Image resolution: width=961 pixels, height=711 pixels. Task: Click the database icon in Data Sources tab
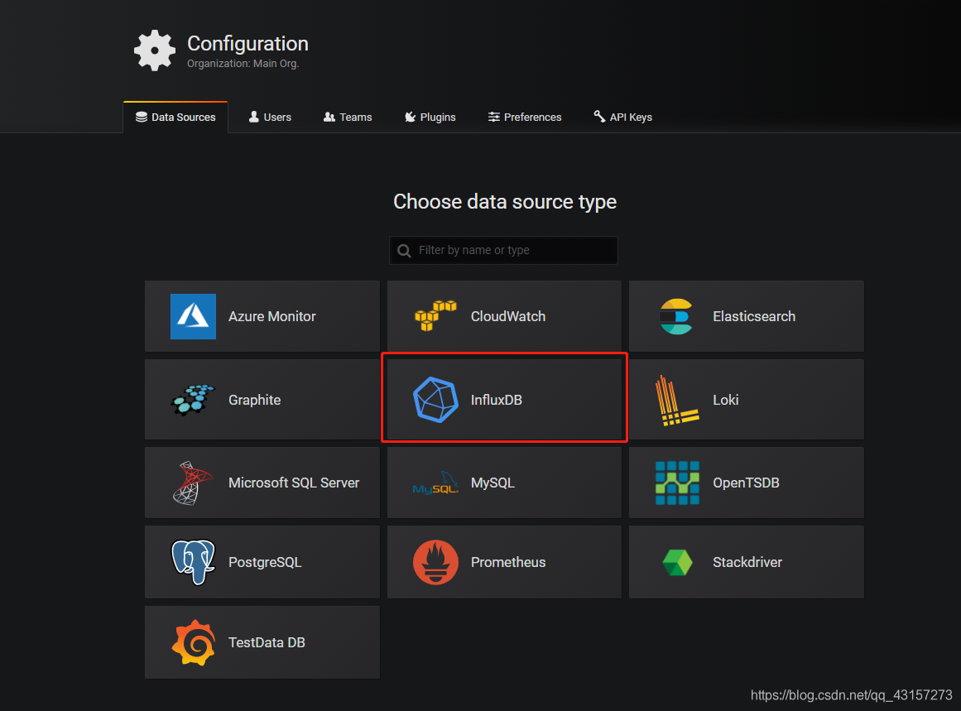[x=141, y=117]
